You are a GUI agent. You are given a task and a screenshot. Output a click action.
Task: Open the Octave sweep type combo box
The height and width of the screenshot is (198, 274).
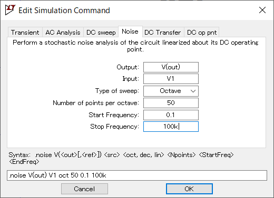pos(171,91)
